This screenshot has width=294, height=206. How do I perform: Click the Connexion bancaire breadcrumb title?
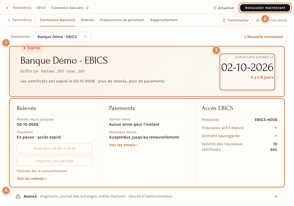pyautogui.click(x=67, y=8)
